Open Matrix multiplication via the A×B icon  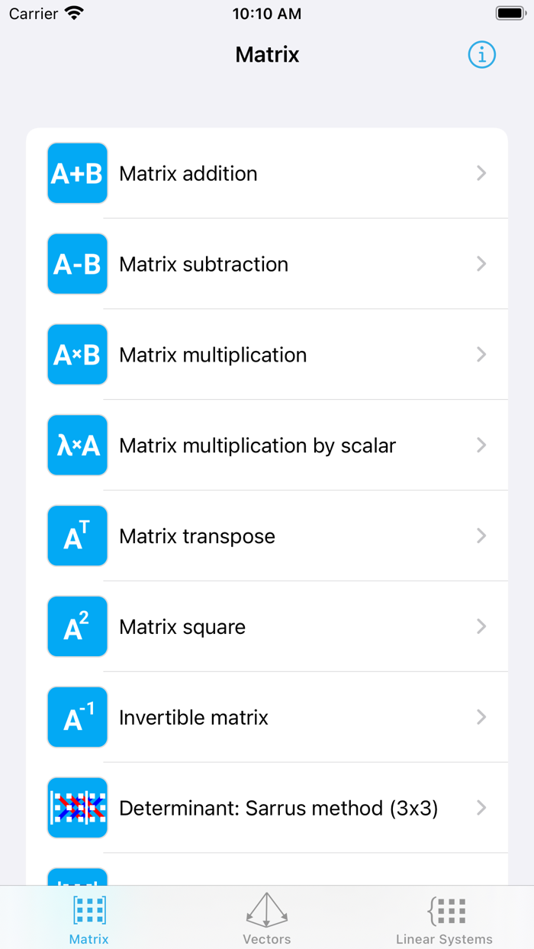pyautogui.click(x=76, y=354)
